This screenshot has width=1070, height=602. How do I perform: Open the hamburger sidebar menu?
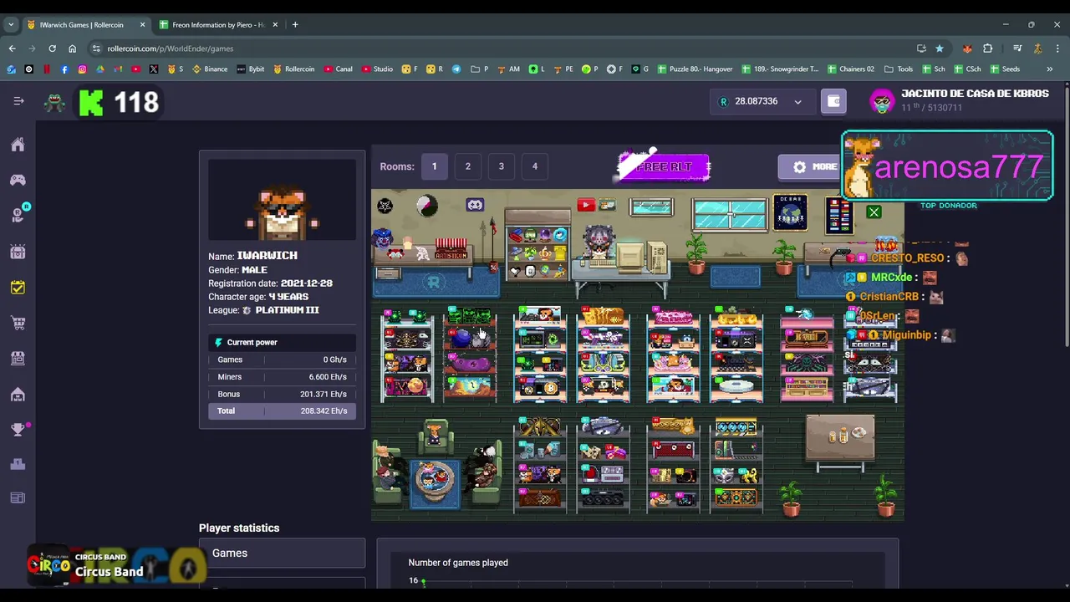18,101
